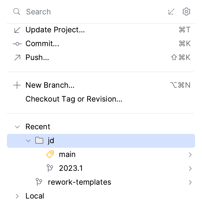Click the Commit node icon
Viewport: 202px width, 202px height.
coord(17,44)
